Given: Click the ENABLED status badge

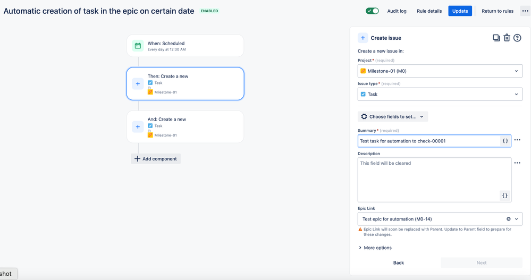Looking at the screenshot, I should 209,11.
